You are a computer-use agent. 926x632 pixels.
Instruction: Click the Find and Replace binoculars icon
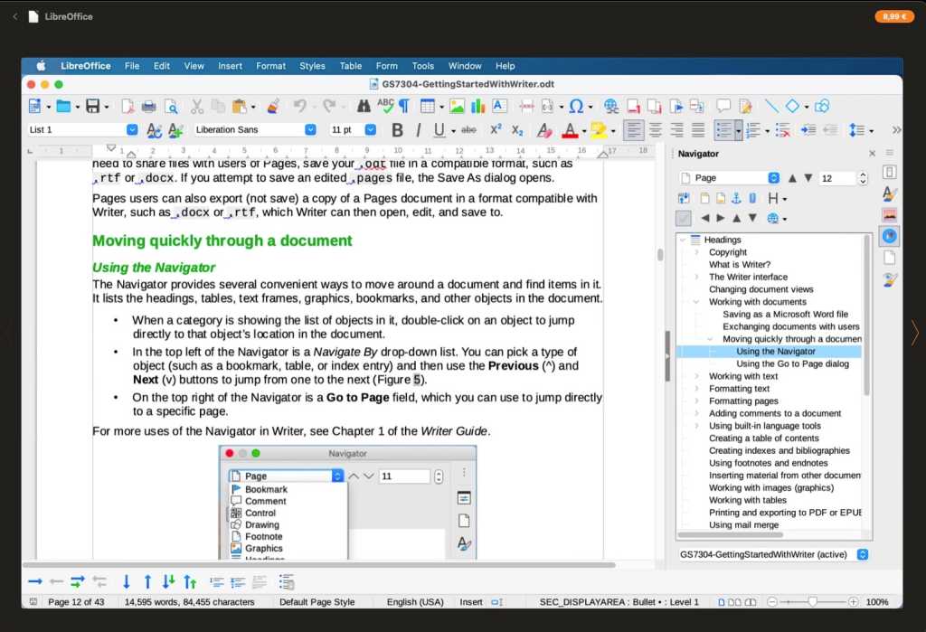[364, 107]
